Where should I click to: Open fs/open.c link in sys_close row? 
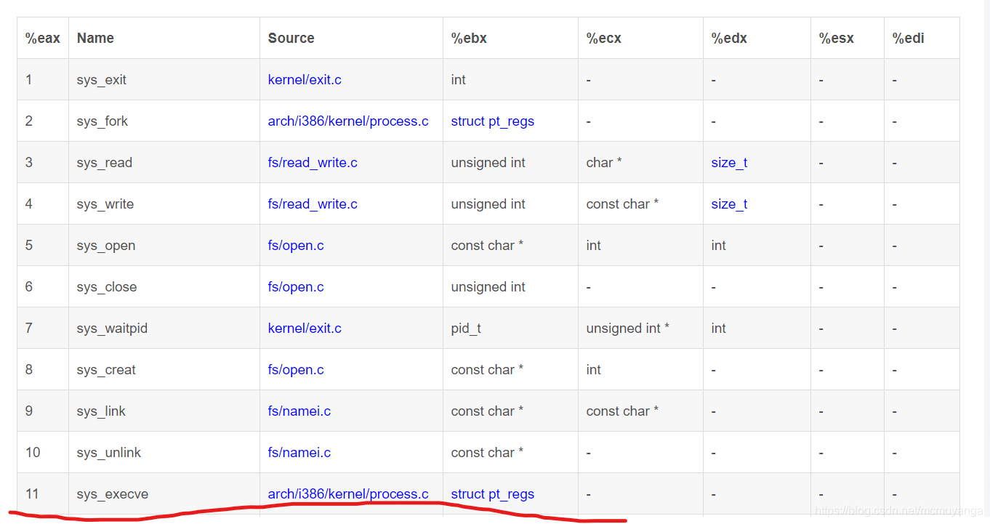click(x=296, y=287)
